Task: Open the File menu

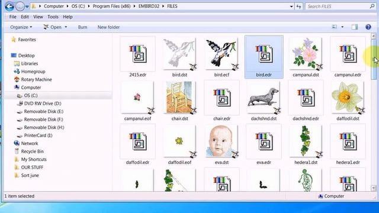Action: (13, 17)
